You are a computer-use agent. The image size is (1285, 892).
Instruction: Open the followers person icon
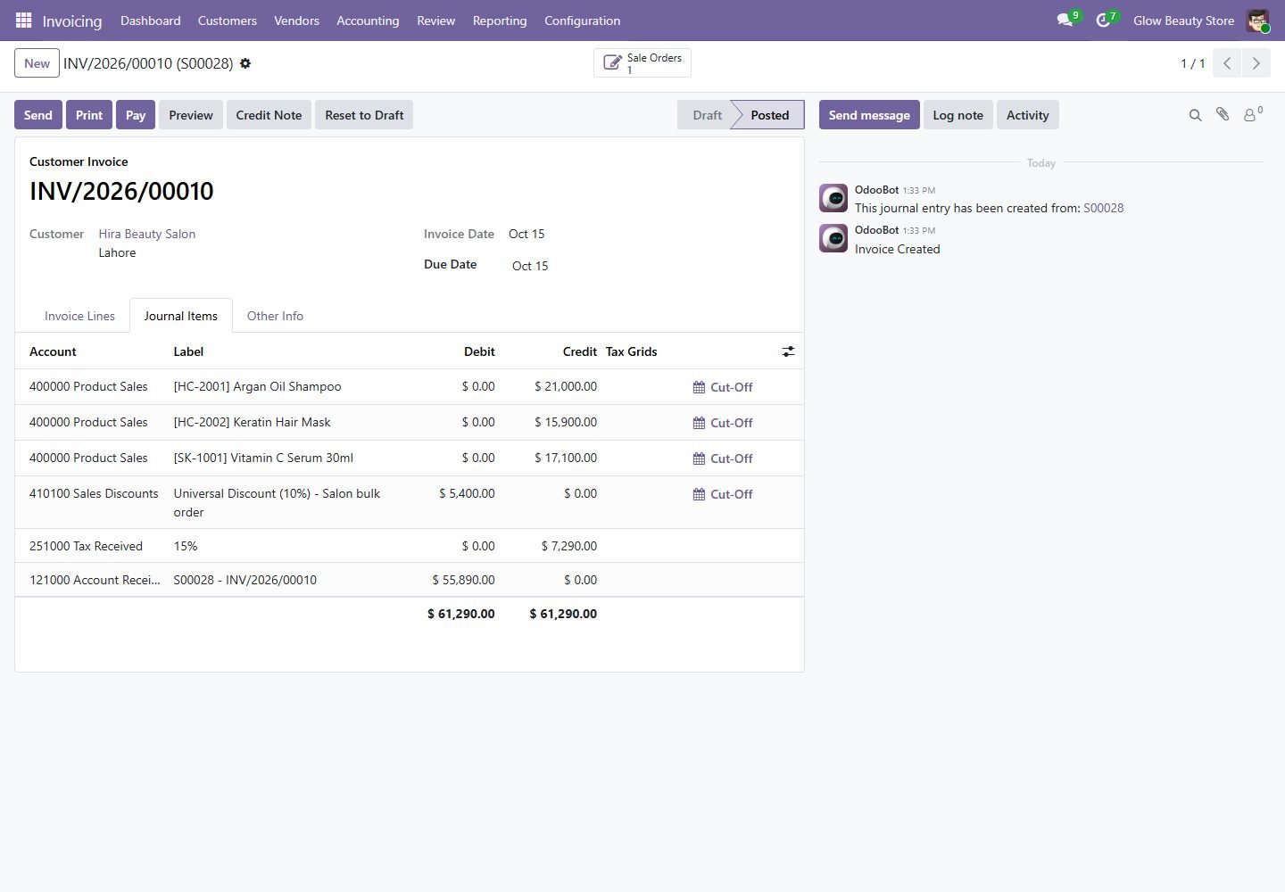click(1253, 114)
